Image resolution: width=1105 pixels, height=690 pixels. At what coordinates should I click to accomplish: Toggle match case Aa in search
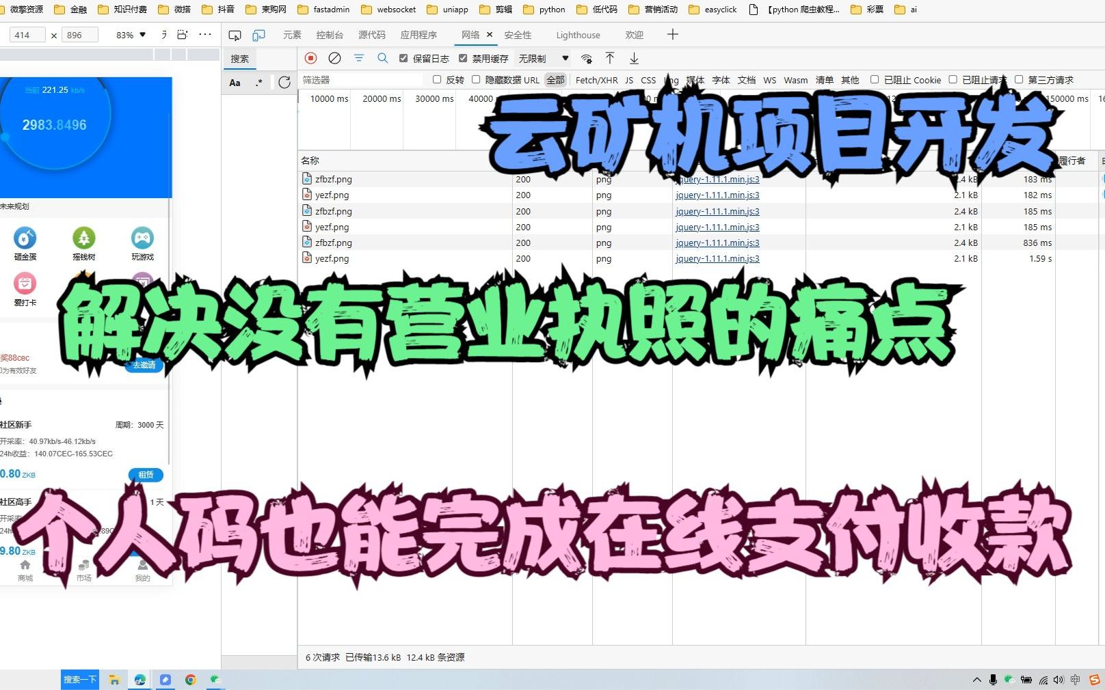coord(235,83)
